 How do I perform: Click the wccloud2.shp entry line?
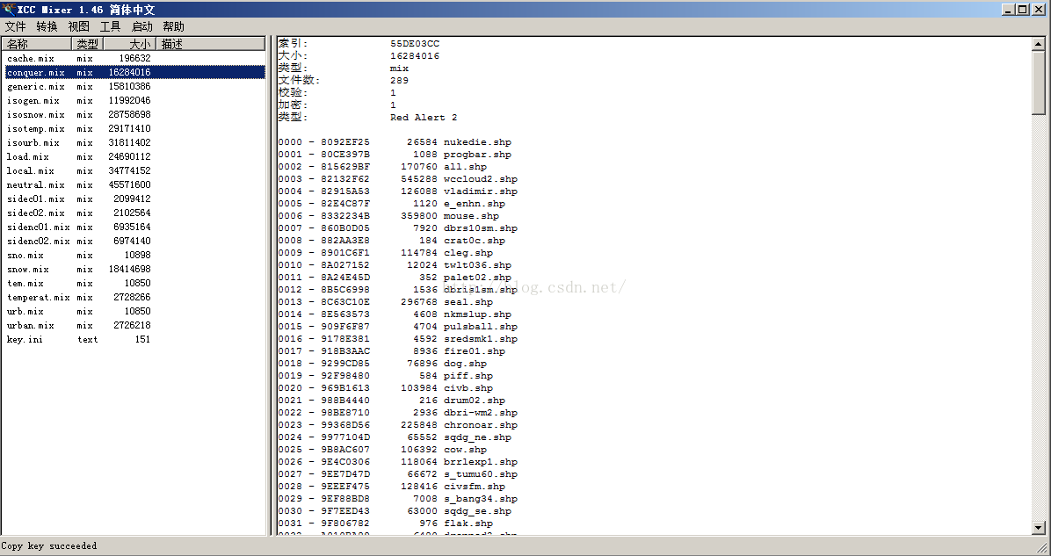coord(398,179)
